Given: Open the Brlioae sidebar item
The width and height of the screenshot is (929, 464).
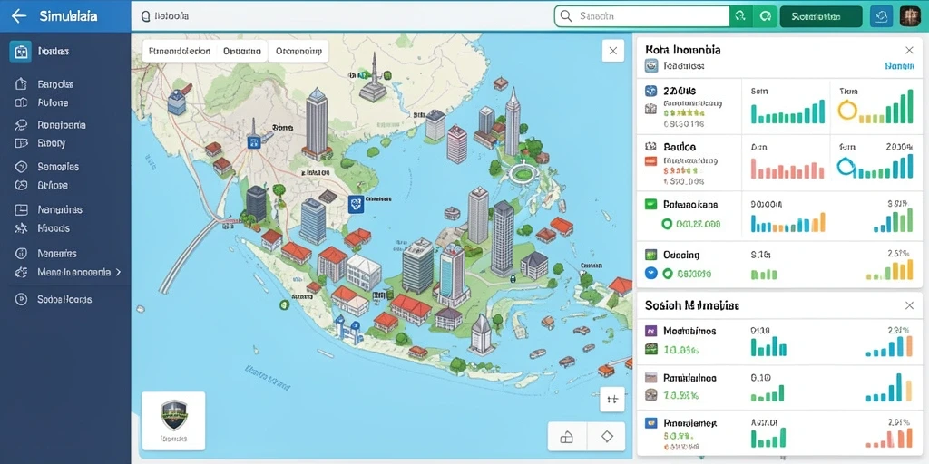Looking at the screenshot, I should pyautogui.click(x=43, y=185).
